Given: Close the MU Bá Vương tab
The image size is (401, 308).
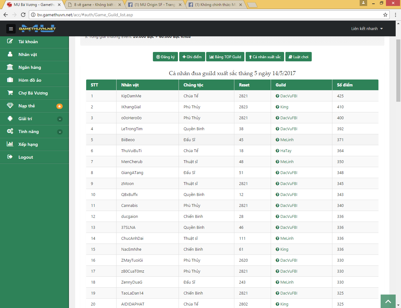Looking at the screenshot, I should coord(59,5).
